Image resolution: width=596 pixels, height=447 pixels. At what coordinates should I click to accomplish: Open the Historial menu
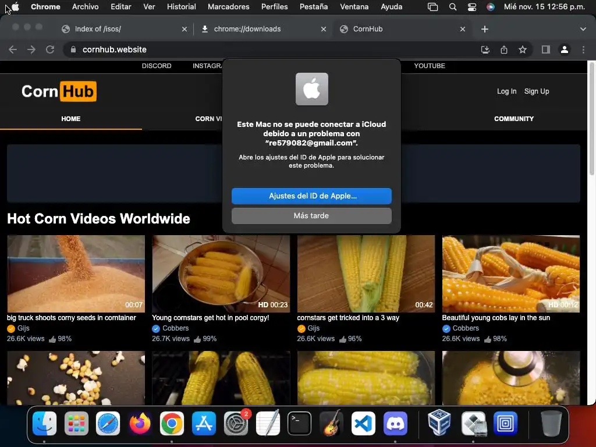(182, 7)
